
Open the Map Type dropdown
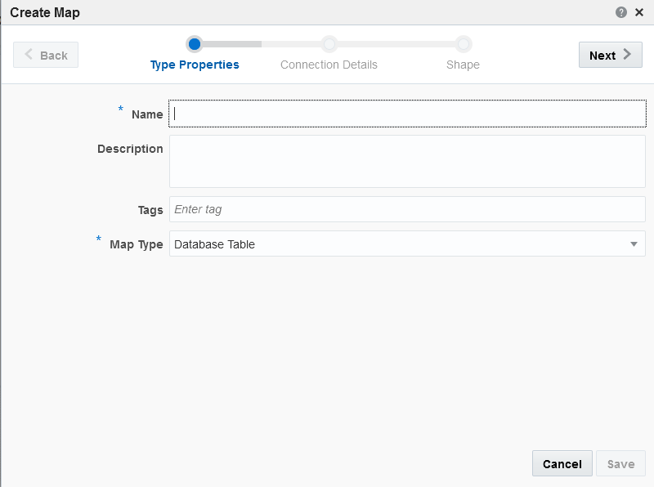tap(401, 243)
